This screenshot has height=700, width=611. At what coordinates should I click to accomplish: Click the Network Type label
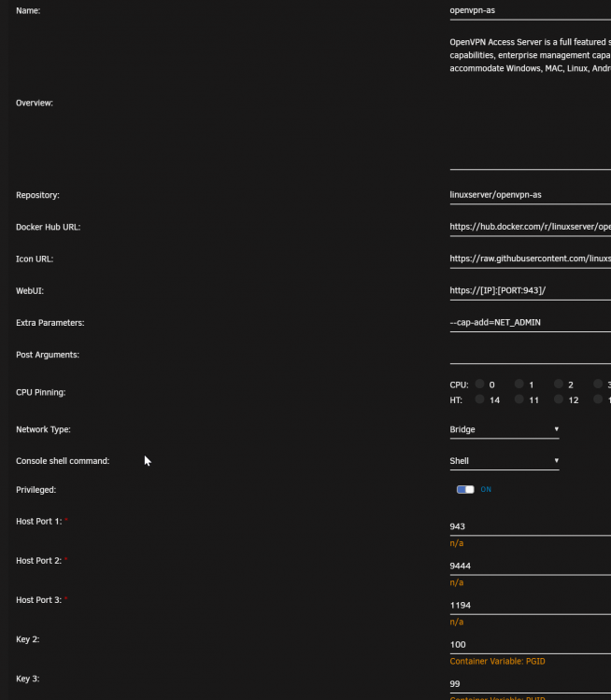click(43, 429)
